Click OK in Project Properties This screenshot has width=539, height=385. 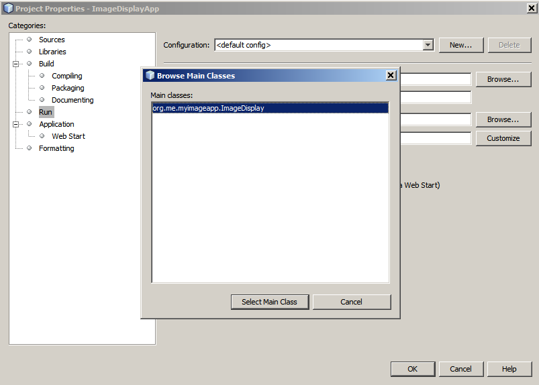pyautogui.click(x=412, y=369)
